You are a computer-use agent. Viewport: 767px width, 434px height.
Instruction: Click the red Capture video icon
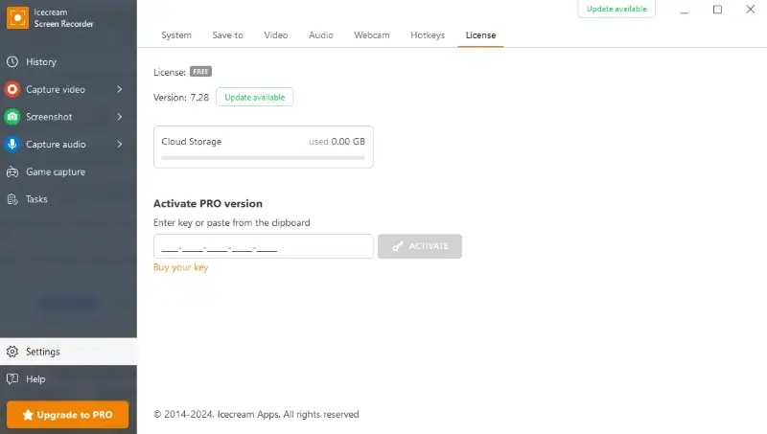tap(12, 89)
